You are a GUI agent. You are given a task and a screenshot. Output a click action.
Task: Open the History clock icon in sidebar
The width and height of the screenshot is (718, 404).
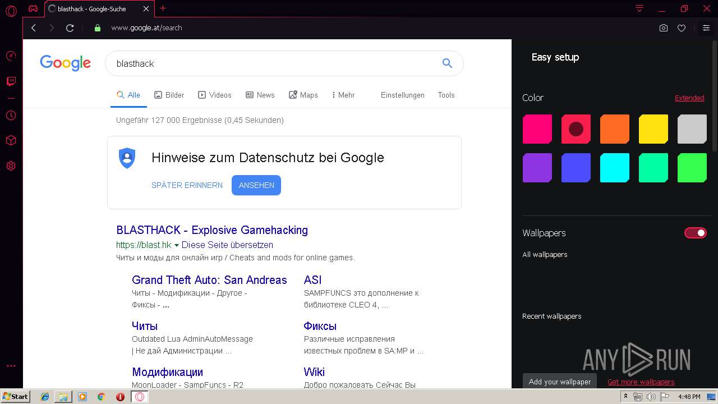[x=11, y=115]
